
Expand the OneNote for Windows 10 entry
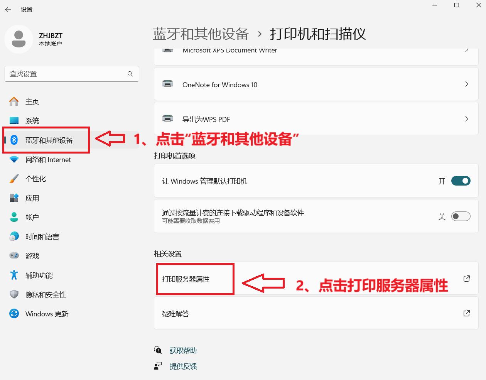coord(467,84)
